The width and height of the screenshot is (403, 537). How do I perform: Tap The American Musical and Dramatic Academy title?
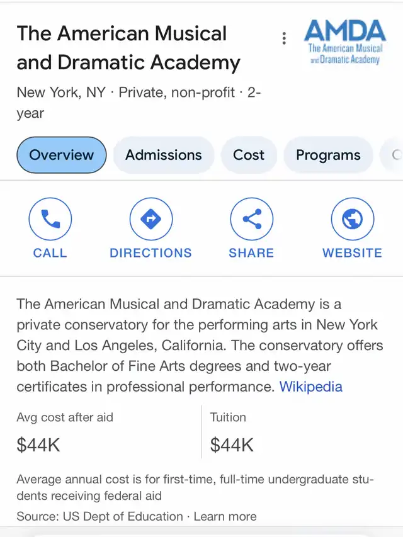[x=128, y=48]
